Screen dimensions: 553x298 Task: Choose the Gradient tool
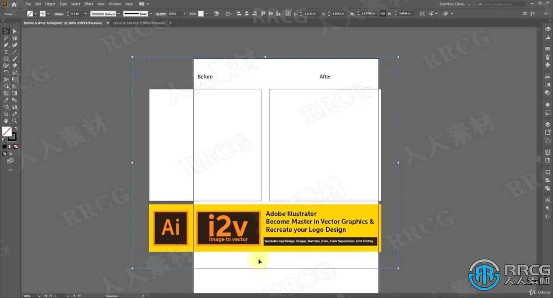[x=15, y=93]
